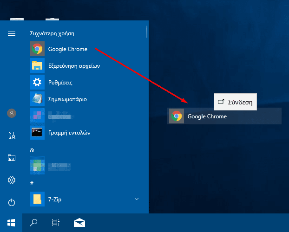
Task: Click the Ρυθμίσεις app label
Action: click(x=60, y=83)
